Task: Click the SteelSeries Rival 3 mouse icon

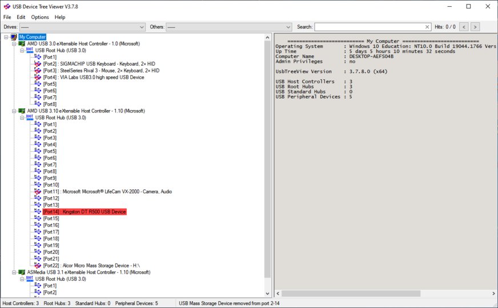Action: point(38,71)
